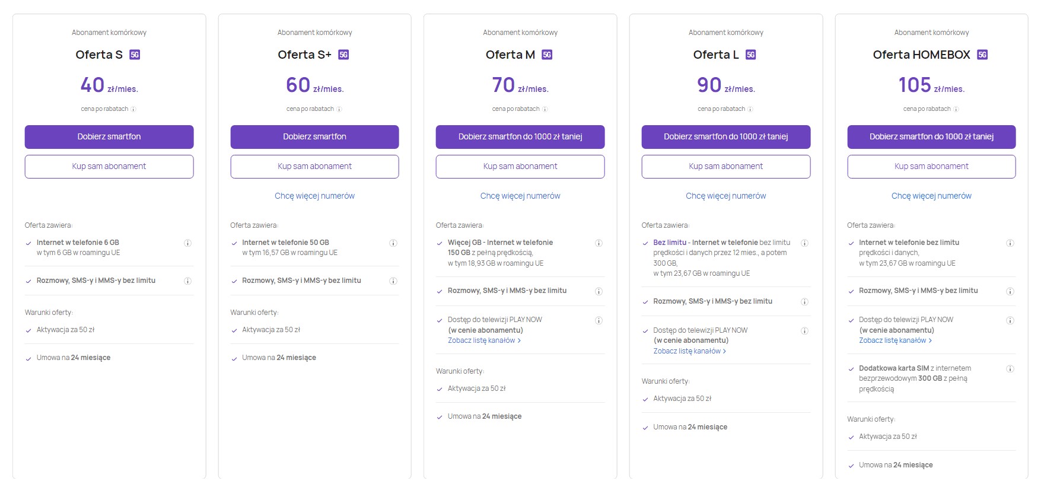Click Chcę więcej numerów under Oferta S+
This screenshot has height=484, width=1044.
[314, 196]
